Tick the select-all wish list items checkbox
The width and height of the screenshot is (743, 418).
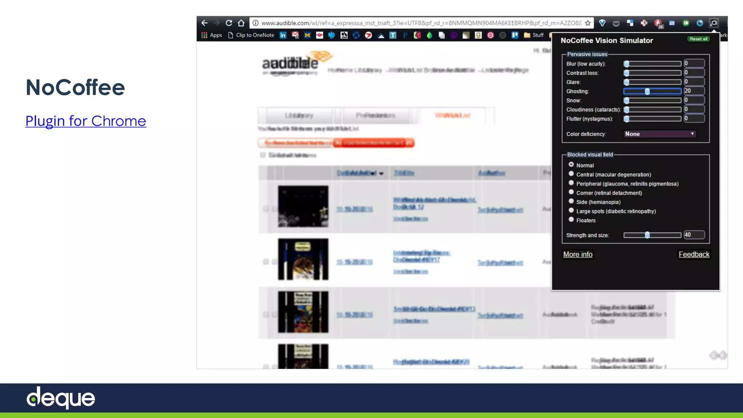263,155
